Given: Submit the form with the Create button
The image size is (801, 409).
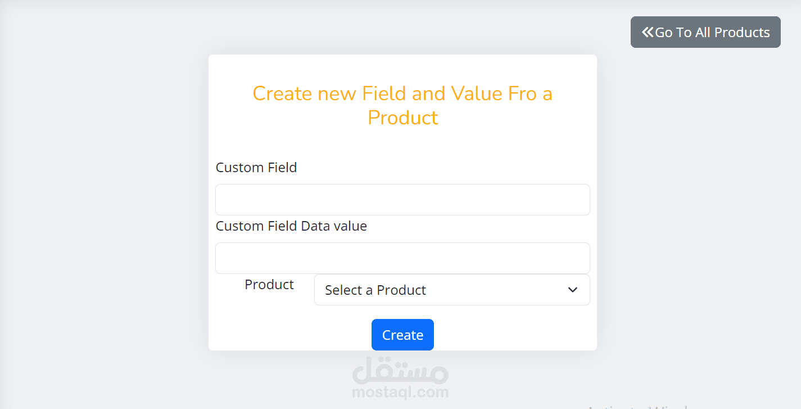Looking at the screenshot, I should [x=402, y=335].
